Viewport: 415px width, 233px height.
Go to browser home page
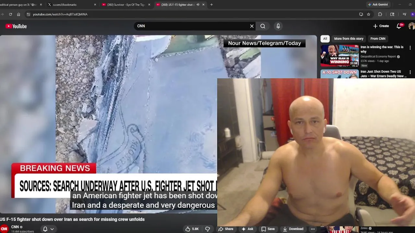(x=18, y=14)
